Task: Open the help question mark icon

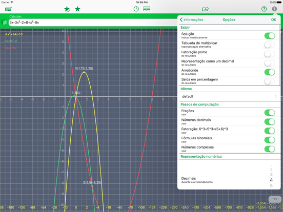Action: [264, 9]
